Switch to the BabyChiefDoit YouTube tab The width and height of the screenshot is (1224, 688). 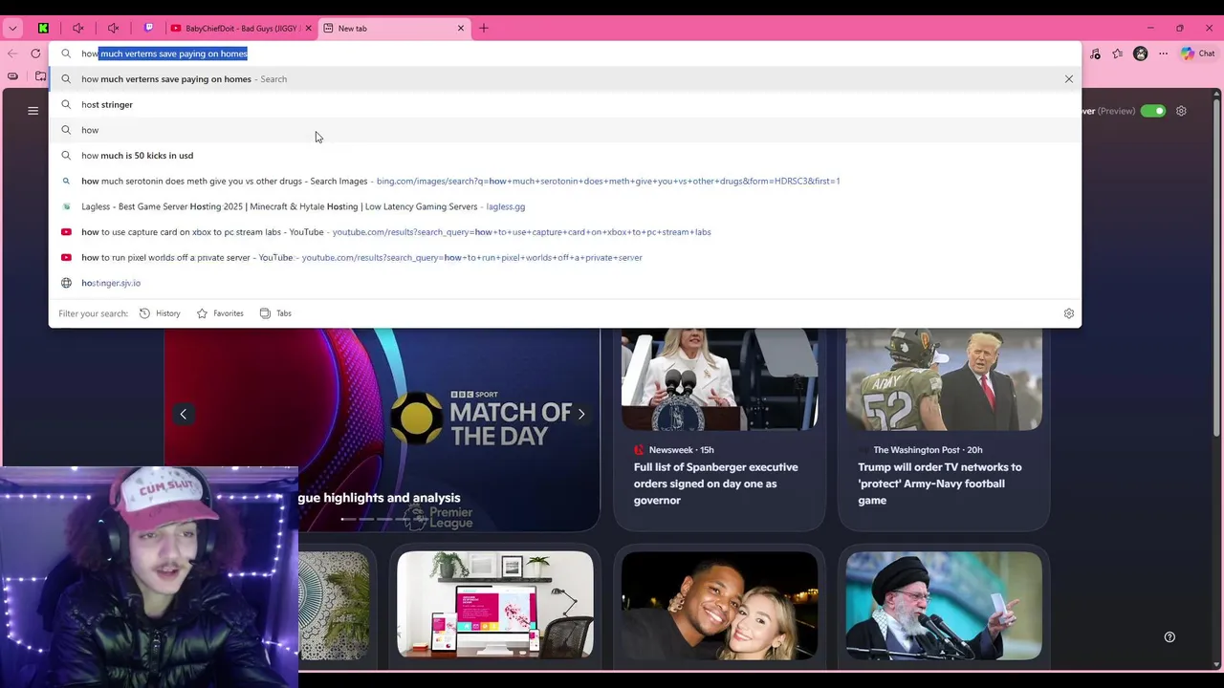[241, 28]
